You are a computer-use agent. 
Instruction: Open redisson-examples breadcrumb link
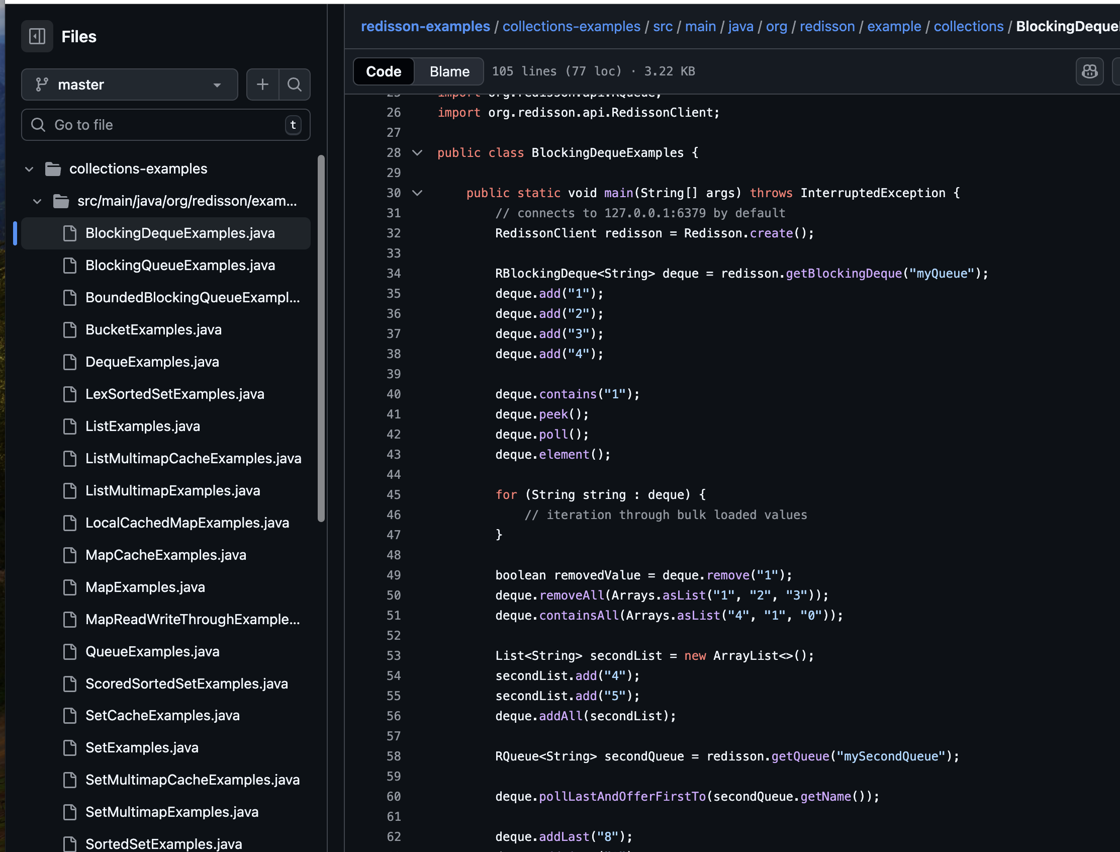point(425,26)
